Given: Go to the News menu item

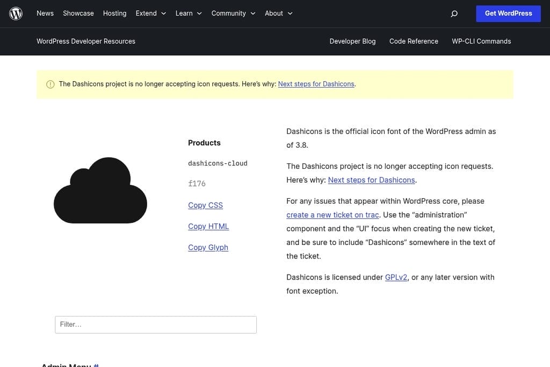Looking at the screenshot, I should [45, 13].
